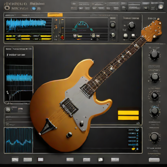Viewport: 167px width, 167px height.
Task: Adjust the upper grey knob right of the tuner display
Action: 113,25
